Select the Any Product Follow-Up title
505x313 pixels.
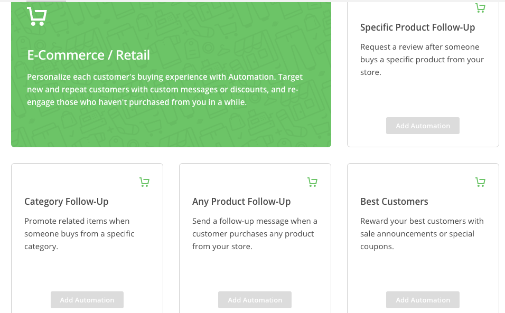click(x=241, y=202)
